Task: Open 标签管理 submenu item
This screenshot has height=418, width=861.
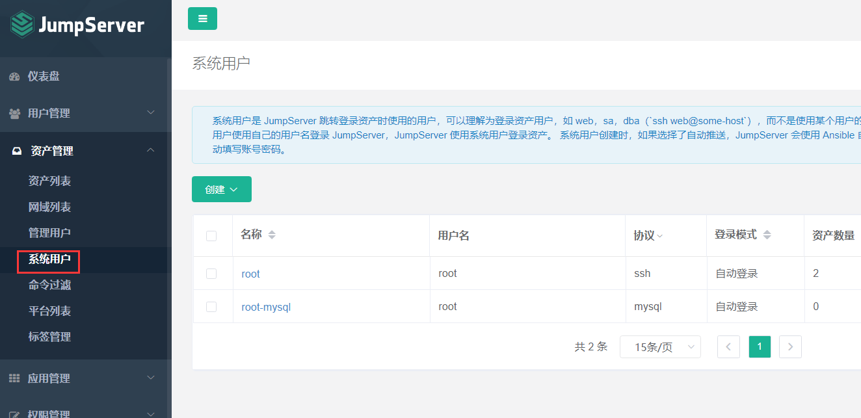Action: pyautogui.click(x=49, y=337)
